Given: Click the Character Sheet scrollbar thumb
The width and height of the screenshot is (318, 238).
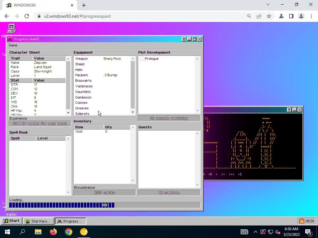Looking at the screenshot, I should (x=68, y=85).
